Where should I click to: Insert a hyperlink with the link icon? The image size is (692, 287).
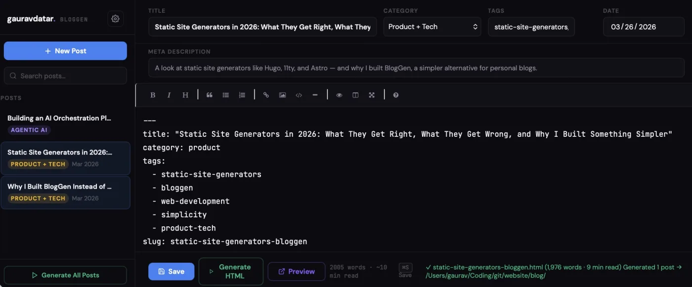[266, 94]
